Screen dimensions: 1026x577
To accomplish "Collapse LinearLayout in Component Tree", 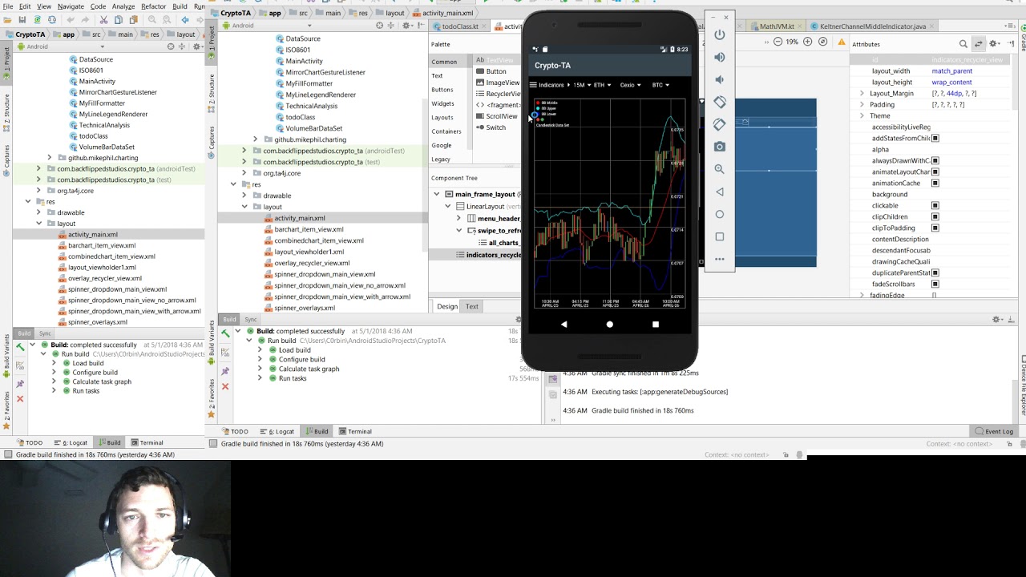I will [x=448, y=207].
